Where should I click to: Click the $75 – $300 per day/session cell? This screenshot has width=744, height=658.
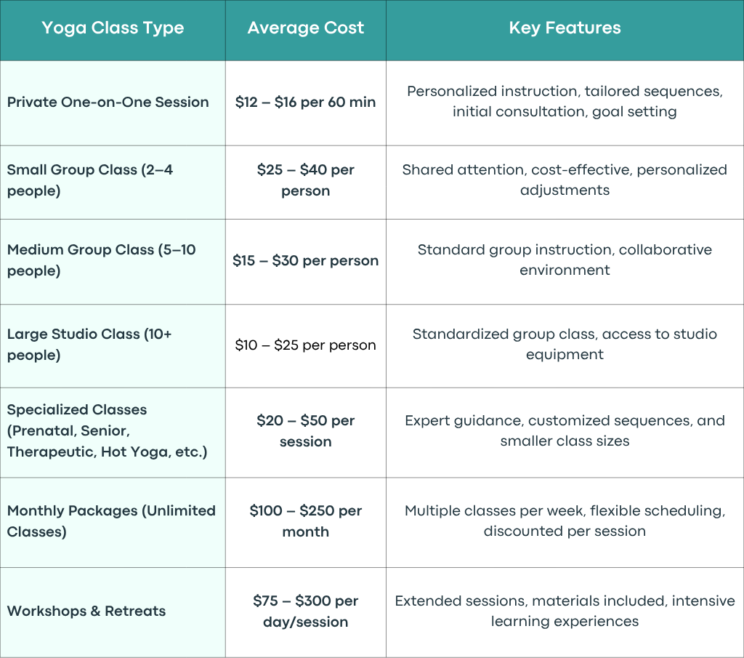point(306,611)
